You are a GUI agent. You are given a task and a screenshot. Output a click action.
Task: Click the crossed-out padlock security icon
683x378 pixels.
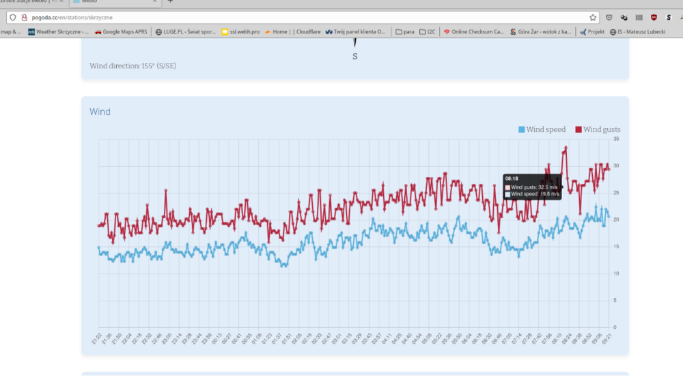point(24,18)
